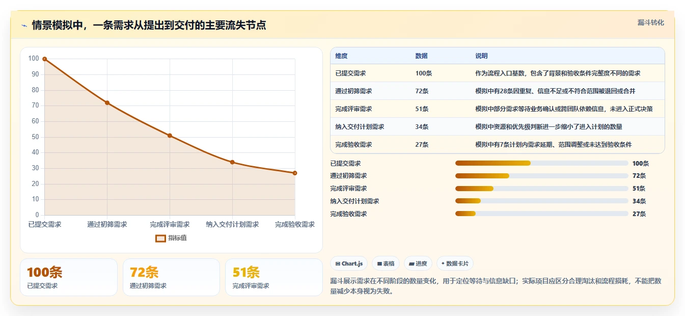
Task: Click the chart data point for 完成验收需求
Action: pyautogui.click(x=295, y=173)
